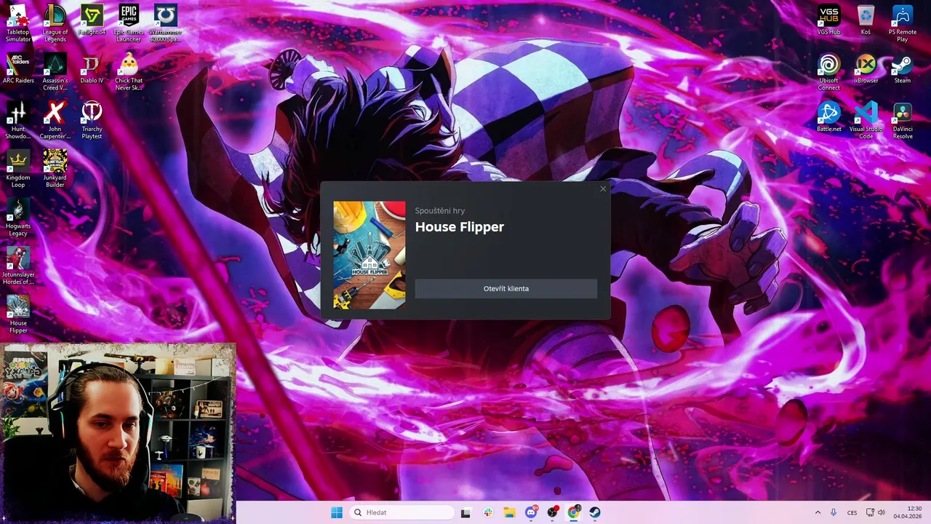Open the Windows Start menu
Image resolution: width=931 pixels, height=524 pixels.
click(337, 512)
